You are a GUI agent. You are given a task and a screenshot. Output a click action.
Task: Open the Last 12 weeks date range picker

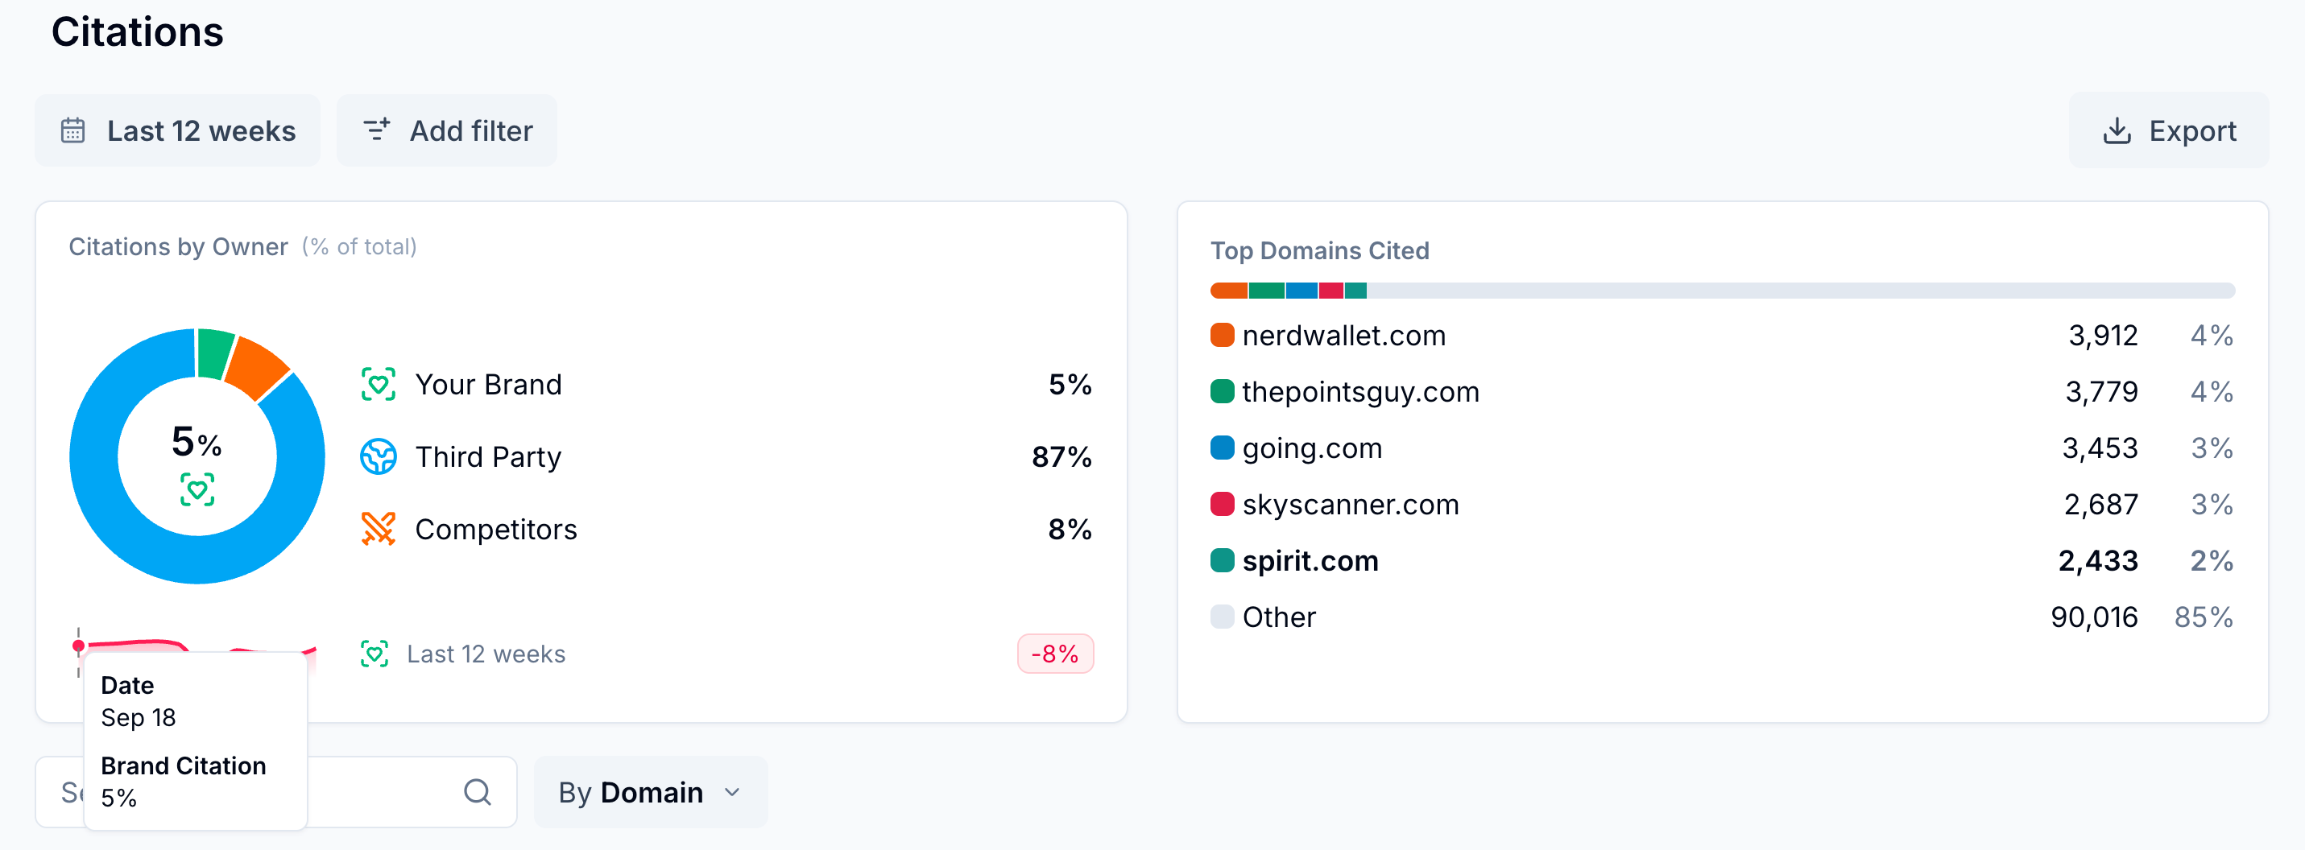pyautogui.click(x=177, y=130)
